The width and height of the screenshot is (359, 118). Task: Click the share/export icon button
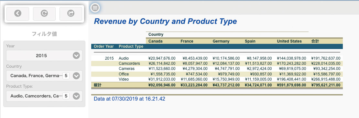(x=71, y=14)
